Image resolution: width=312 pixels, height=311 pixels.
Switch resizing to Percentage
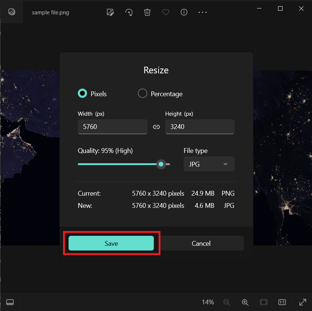coord(142,93)
